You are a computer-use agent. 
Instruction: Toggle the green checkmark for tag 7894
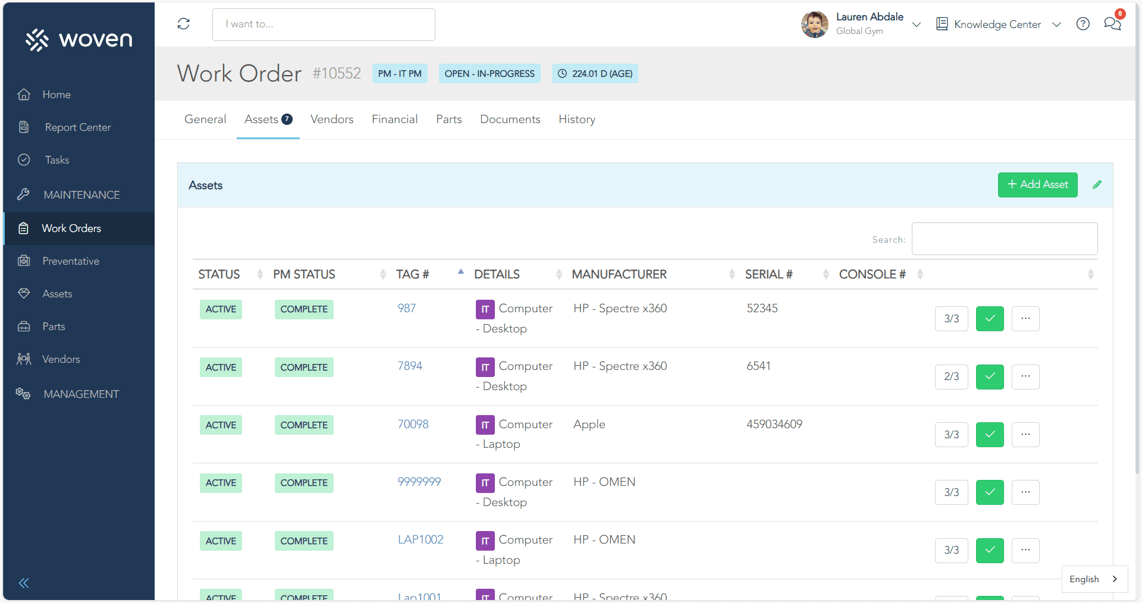tap(990, 376)
